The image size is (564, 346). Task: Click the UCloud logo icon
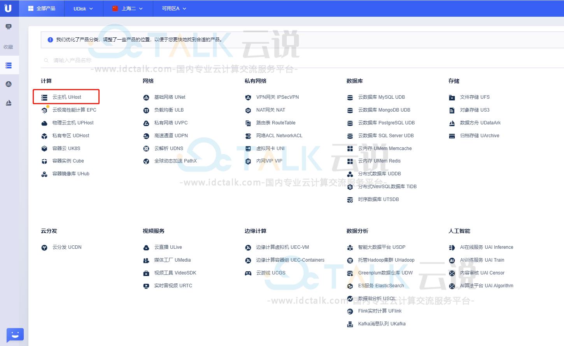(x=8, y=8)
